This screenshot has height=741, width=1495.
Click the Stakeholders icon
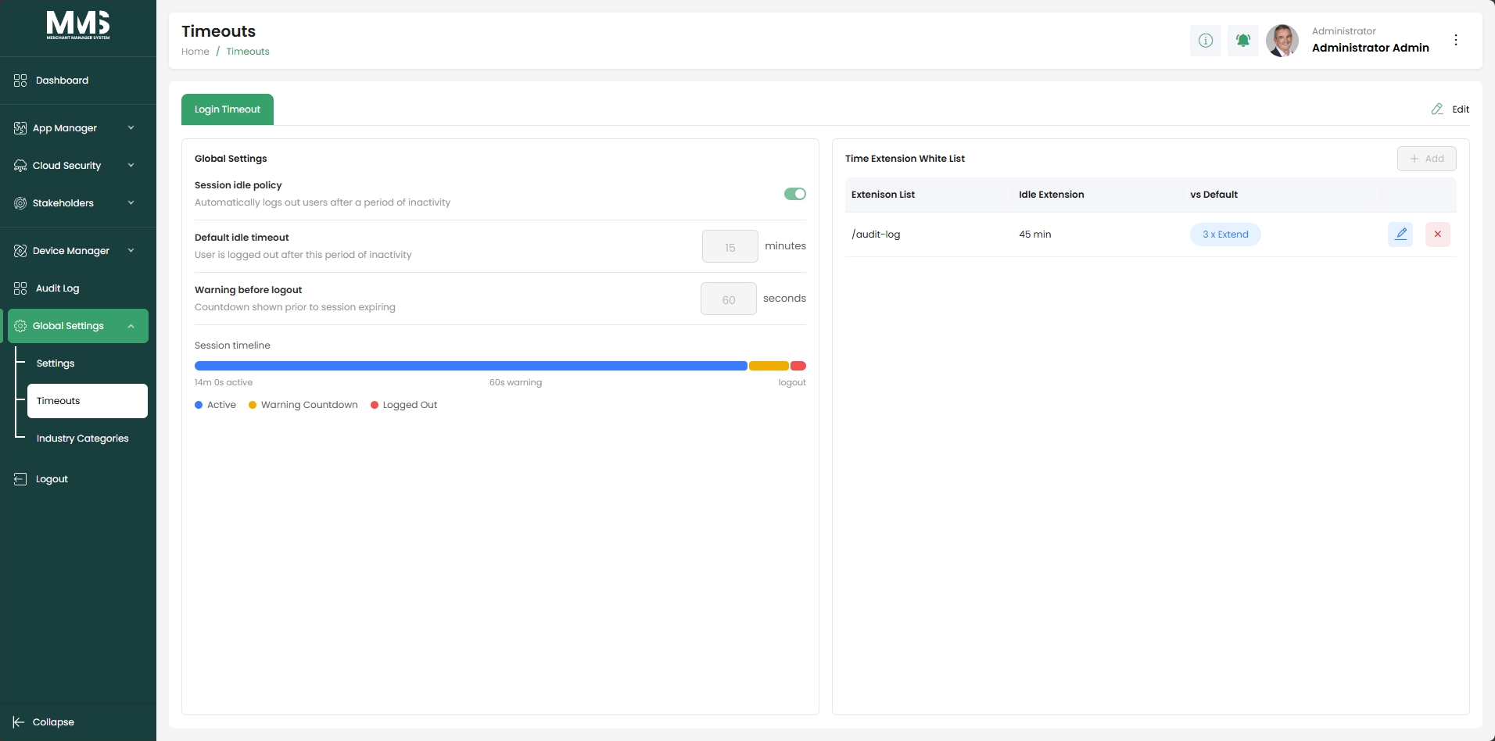coord(20,203)
